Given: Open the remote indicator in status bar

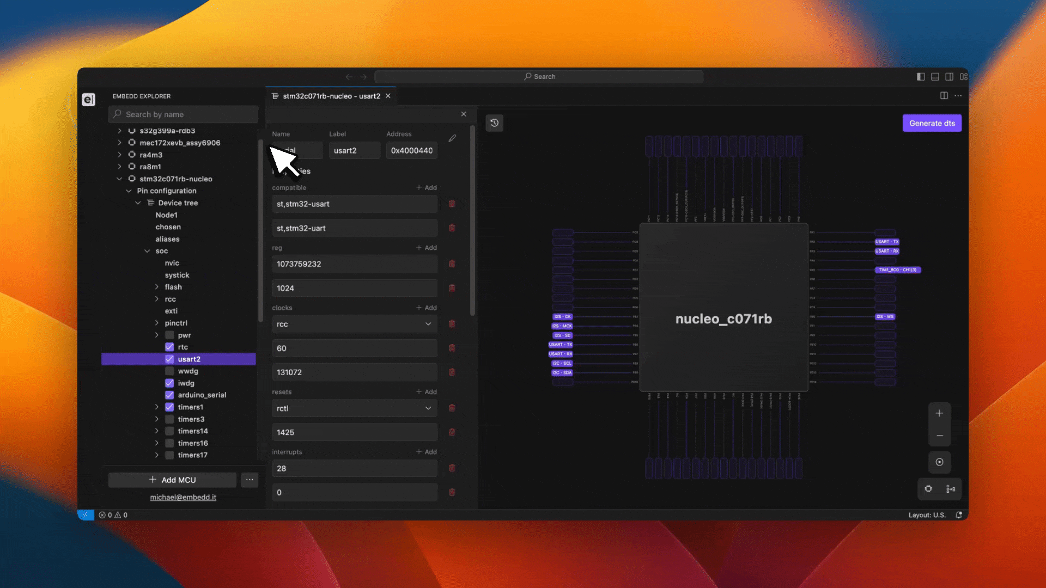Looking at the screenshot, I should point(86,515).
